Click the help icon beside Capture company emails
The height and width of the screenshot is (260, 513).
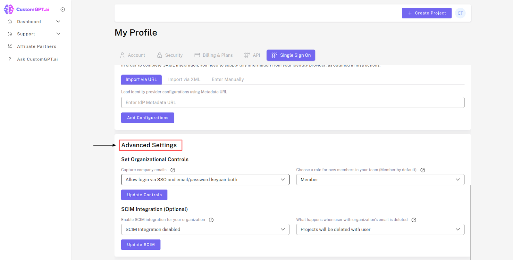click(173, 170)
